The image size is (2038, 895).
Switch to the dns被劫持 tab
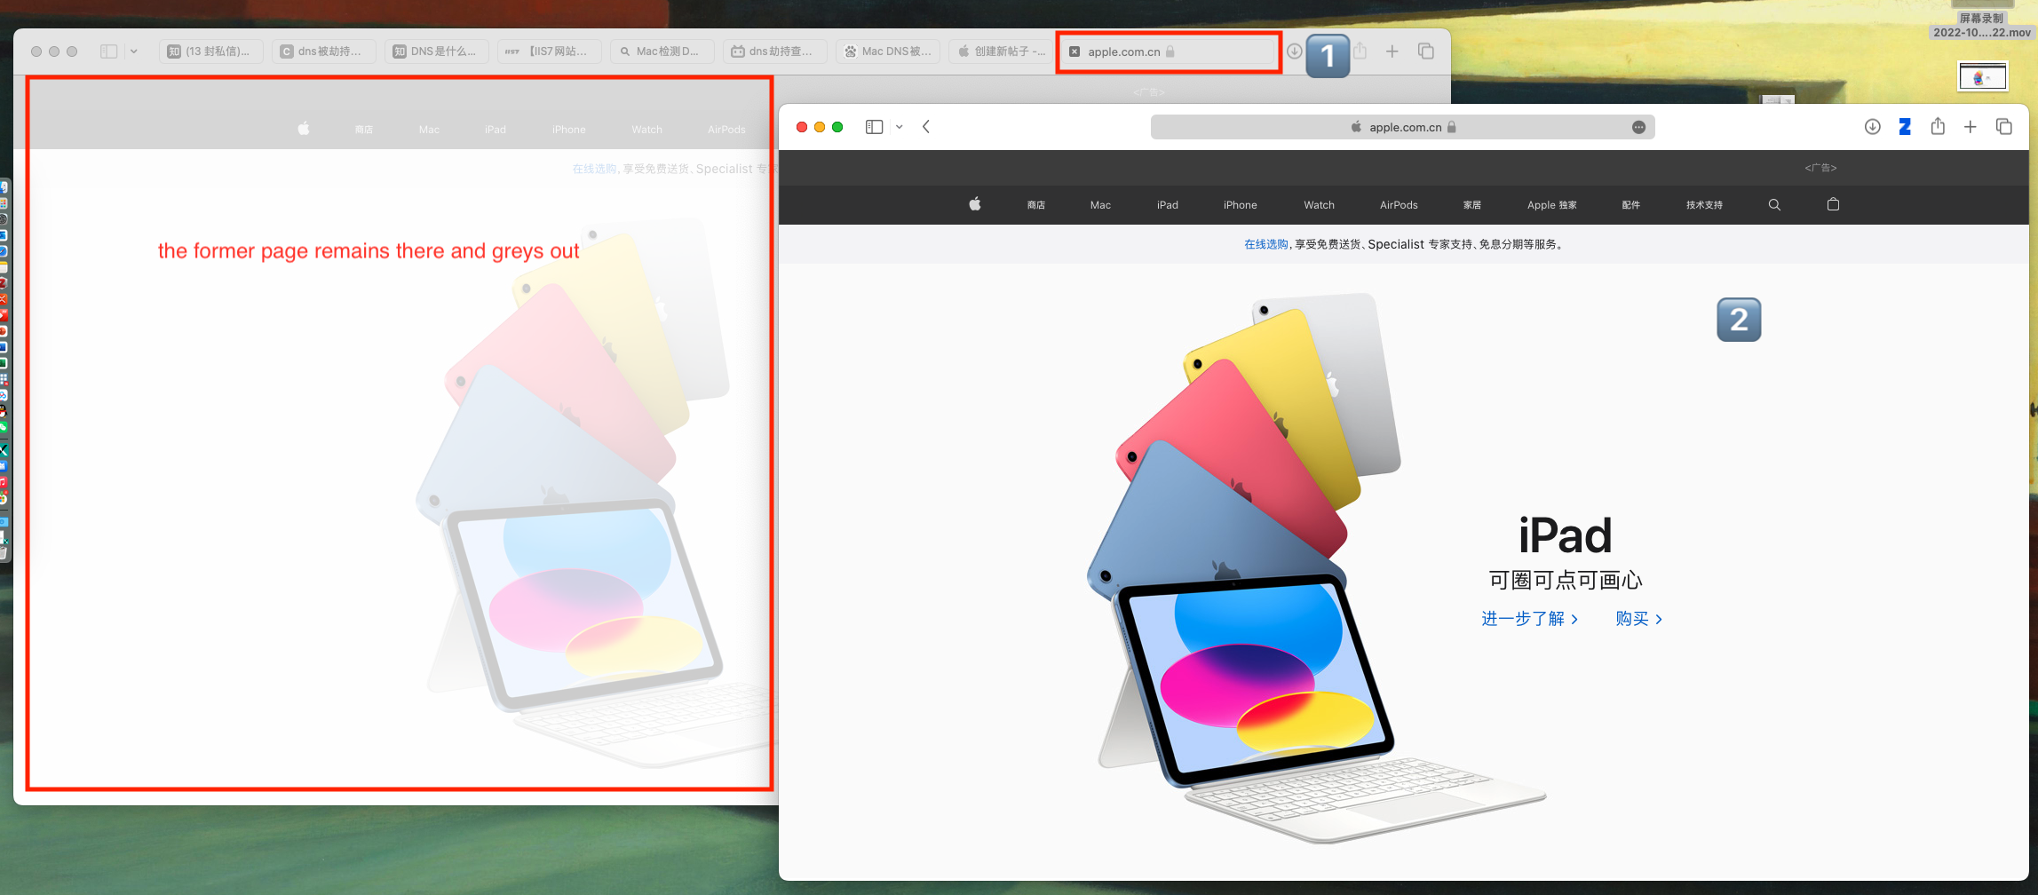[324, 51]
